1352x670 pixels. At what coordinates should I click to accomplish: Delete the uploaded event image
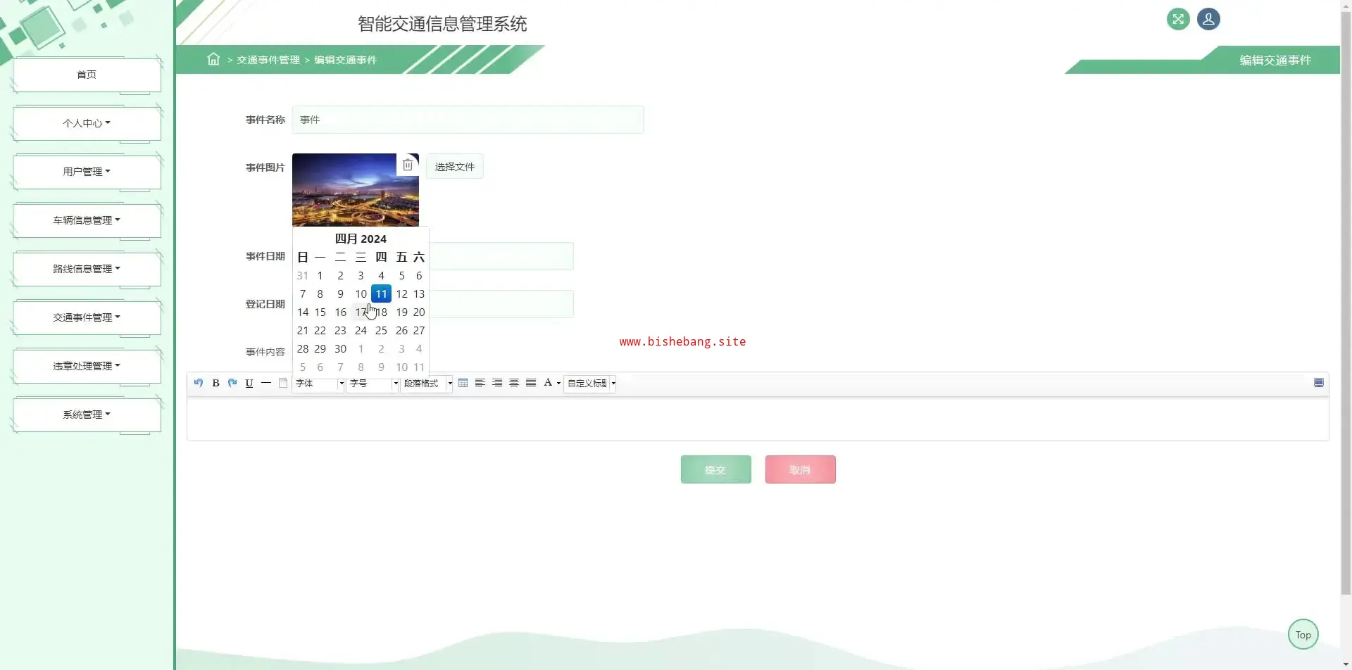point(408,165)
